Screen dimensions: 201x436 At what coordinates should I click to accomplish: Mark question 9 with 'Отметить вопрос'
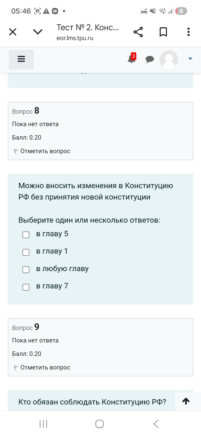[x=45, y=367]
